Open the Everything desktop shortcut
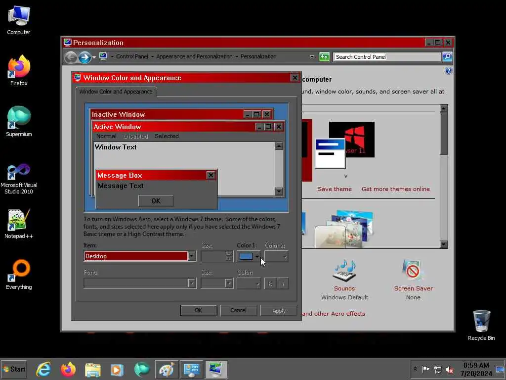 [x=19, y=275]
